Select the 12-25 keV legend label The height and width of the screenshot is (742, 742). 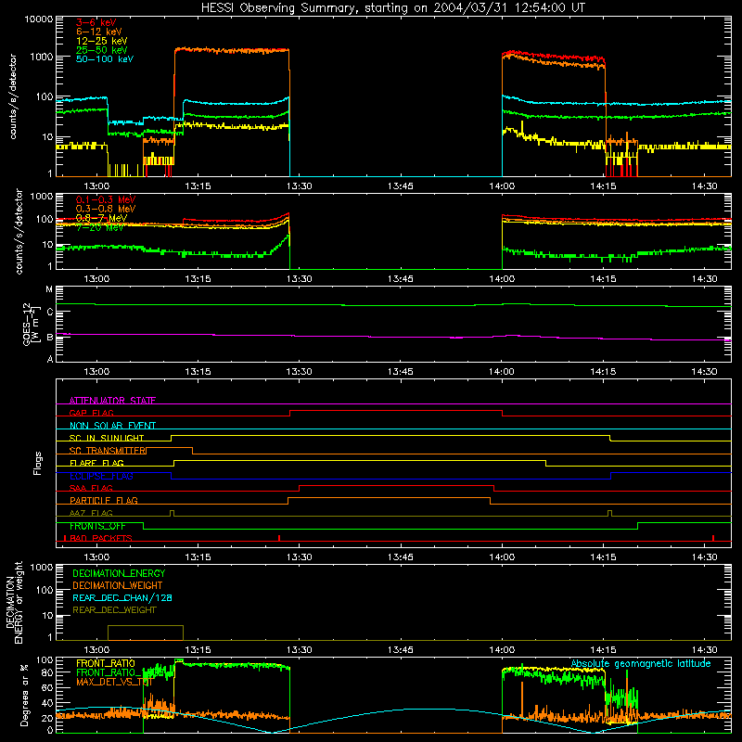pos(101,41)
